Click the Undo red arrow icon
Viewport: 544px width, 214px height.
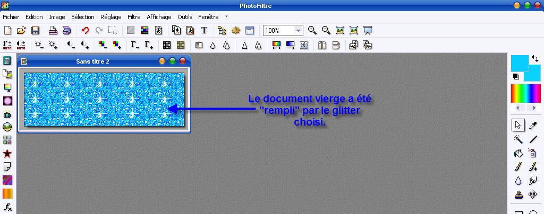pos(85,31)
